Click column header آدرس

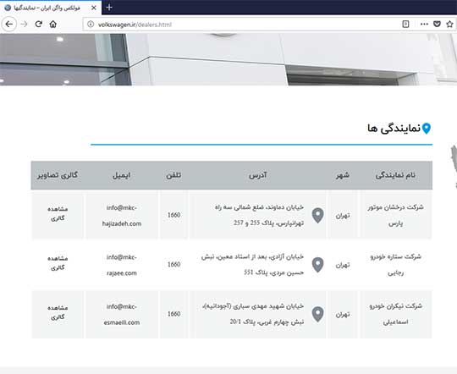pos(257,175)
